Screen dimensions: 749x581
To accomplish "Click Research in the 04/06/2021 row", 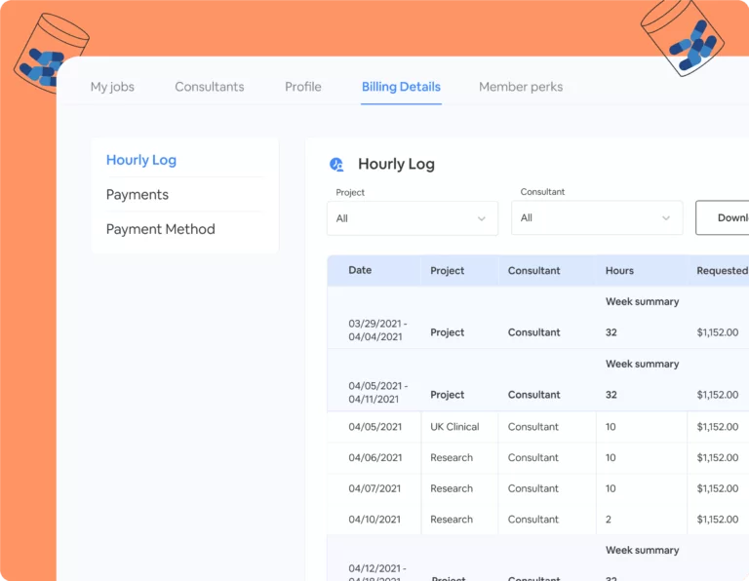I will click(x=452, y=458).
